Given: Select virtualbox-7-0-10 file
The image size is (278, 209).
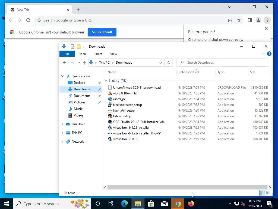Looking at the screenshot, I should coord(126,139).
